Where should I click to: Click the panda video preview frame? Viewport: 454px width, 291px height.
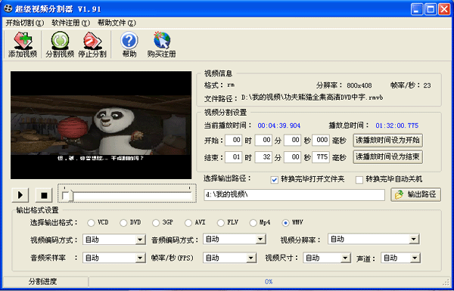(101, 125)
